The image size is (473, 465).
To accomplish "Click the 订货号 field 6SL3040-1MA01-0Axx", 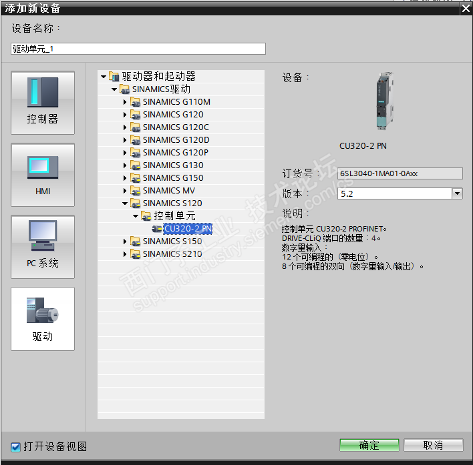I will (x=400, y=173).
